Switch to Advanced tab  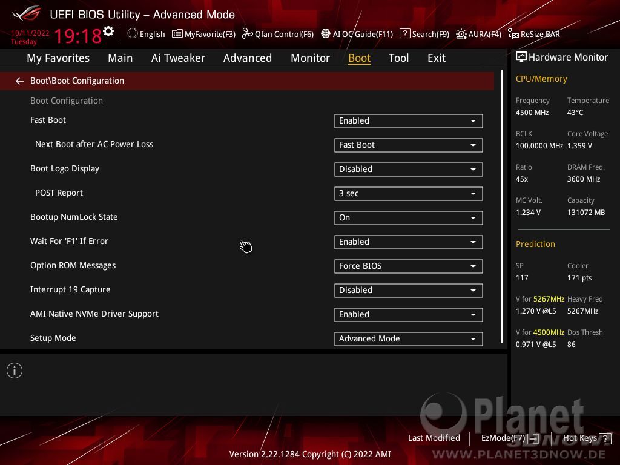point(248,58)
